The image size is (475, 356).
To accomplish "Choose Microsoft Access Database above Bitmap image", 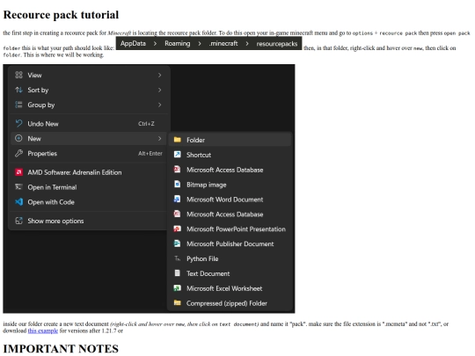I will (224, 170).
